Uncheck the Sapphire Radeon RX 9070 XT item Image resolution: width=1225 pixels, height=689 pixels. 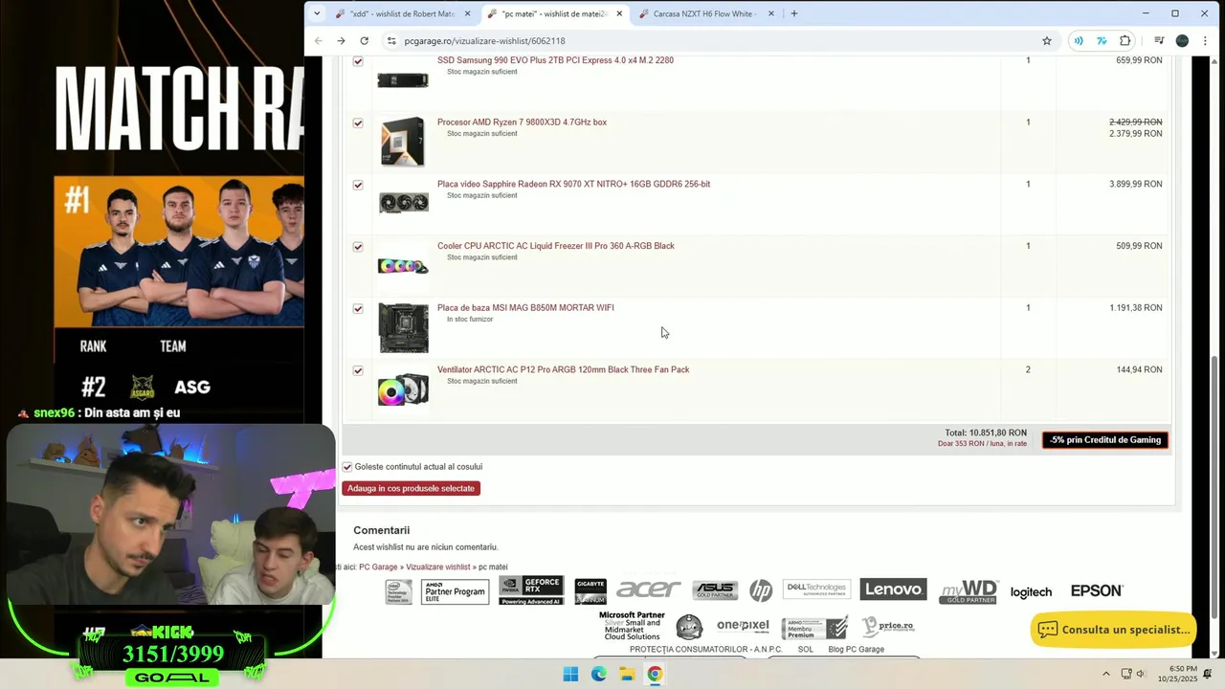coord(358,185)
